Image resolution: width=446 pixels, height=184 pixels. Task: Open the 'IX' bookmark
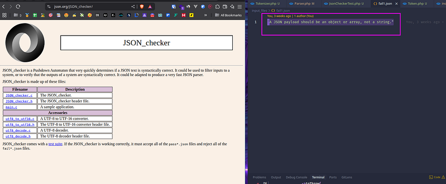98,15
